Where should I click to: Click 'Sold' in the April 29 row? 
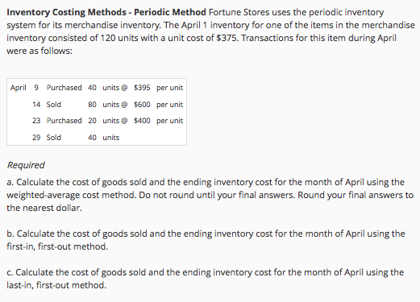[x=54, y=138]
